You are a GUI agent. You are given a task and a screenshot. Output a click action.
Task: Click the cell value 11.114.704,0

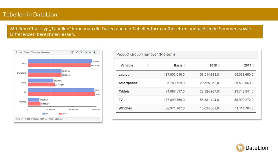point(244,108)
